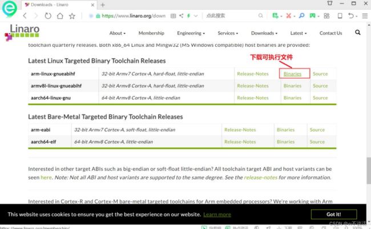Screen dimensions: 371x229
Task: Click the skin shirt icon in title bar
Action: point(330,3)
